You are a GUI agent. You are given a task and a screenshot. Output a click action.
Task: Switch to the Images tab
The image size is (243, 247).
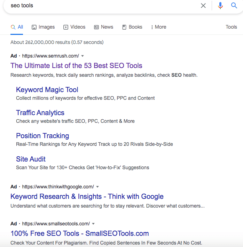click(x=43, y=27)
